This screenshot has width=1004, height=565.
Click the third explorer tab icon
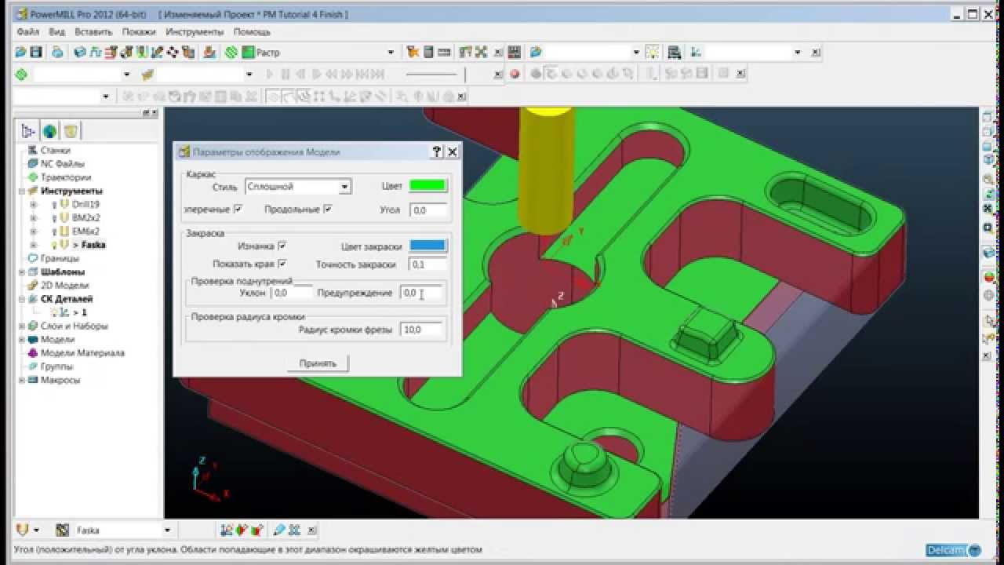(71, 131)
